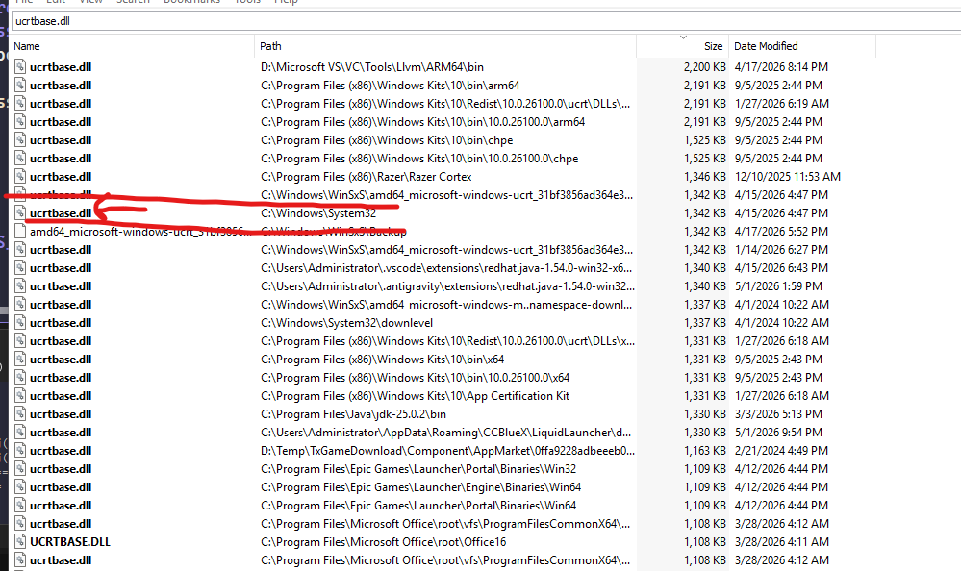Click the file icon in the bin\10.0.26100.0\arm64 row
This screenshot has height=571, width=961.
(x=20, y=121)
